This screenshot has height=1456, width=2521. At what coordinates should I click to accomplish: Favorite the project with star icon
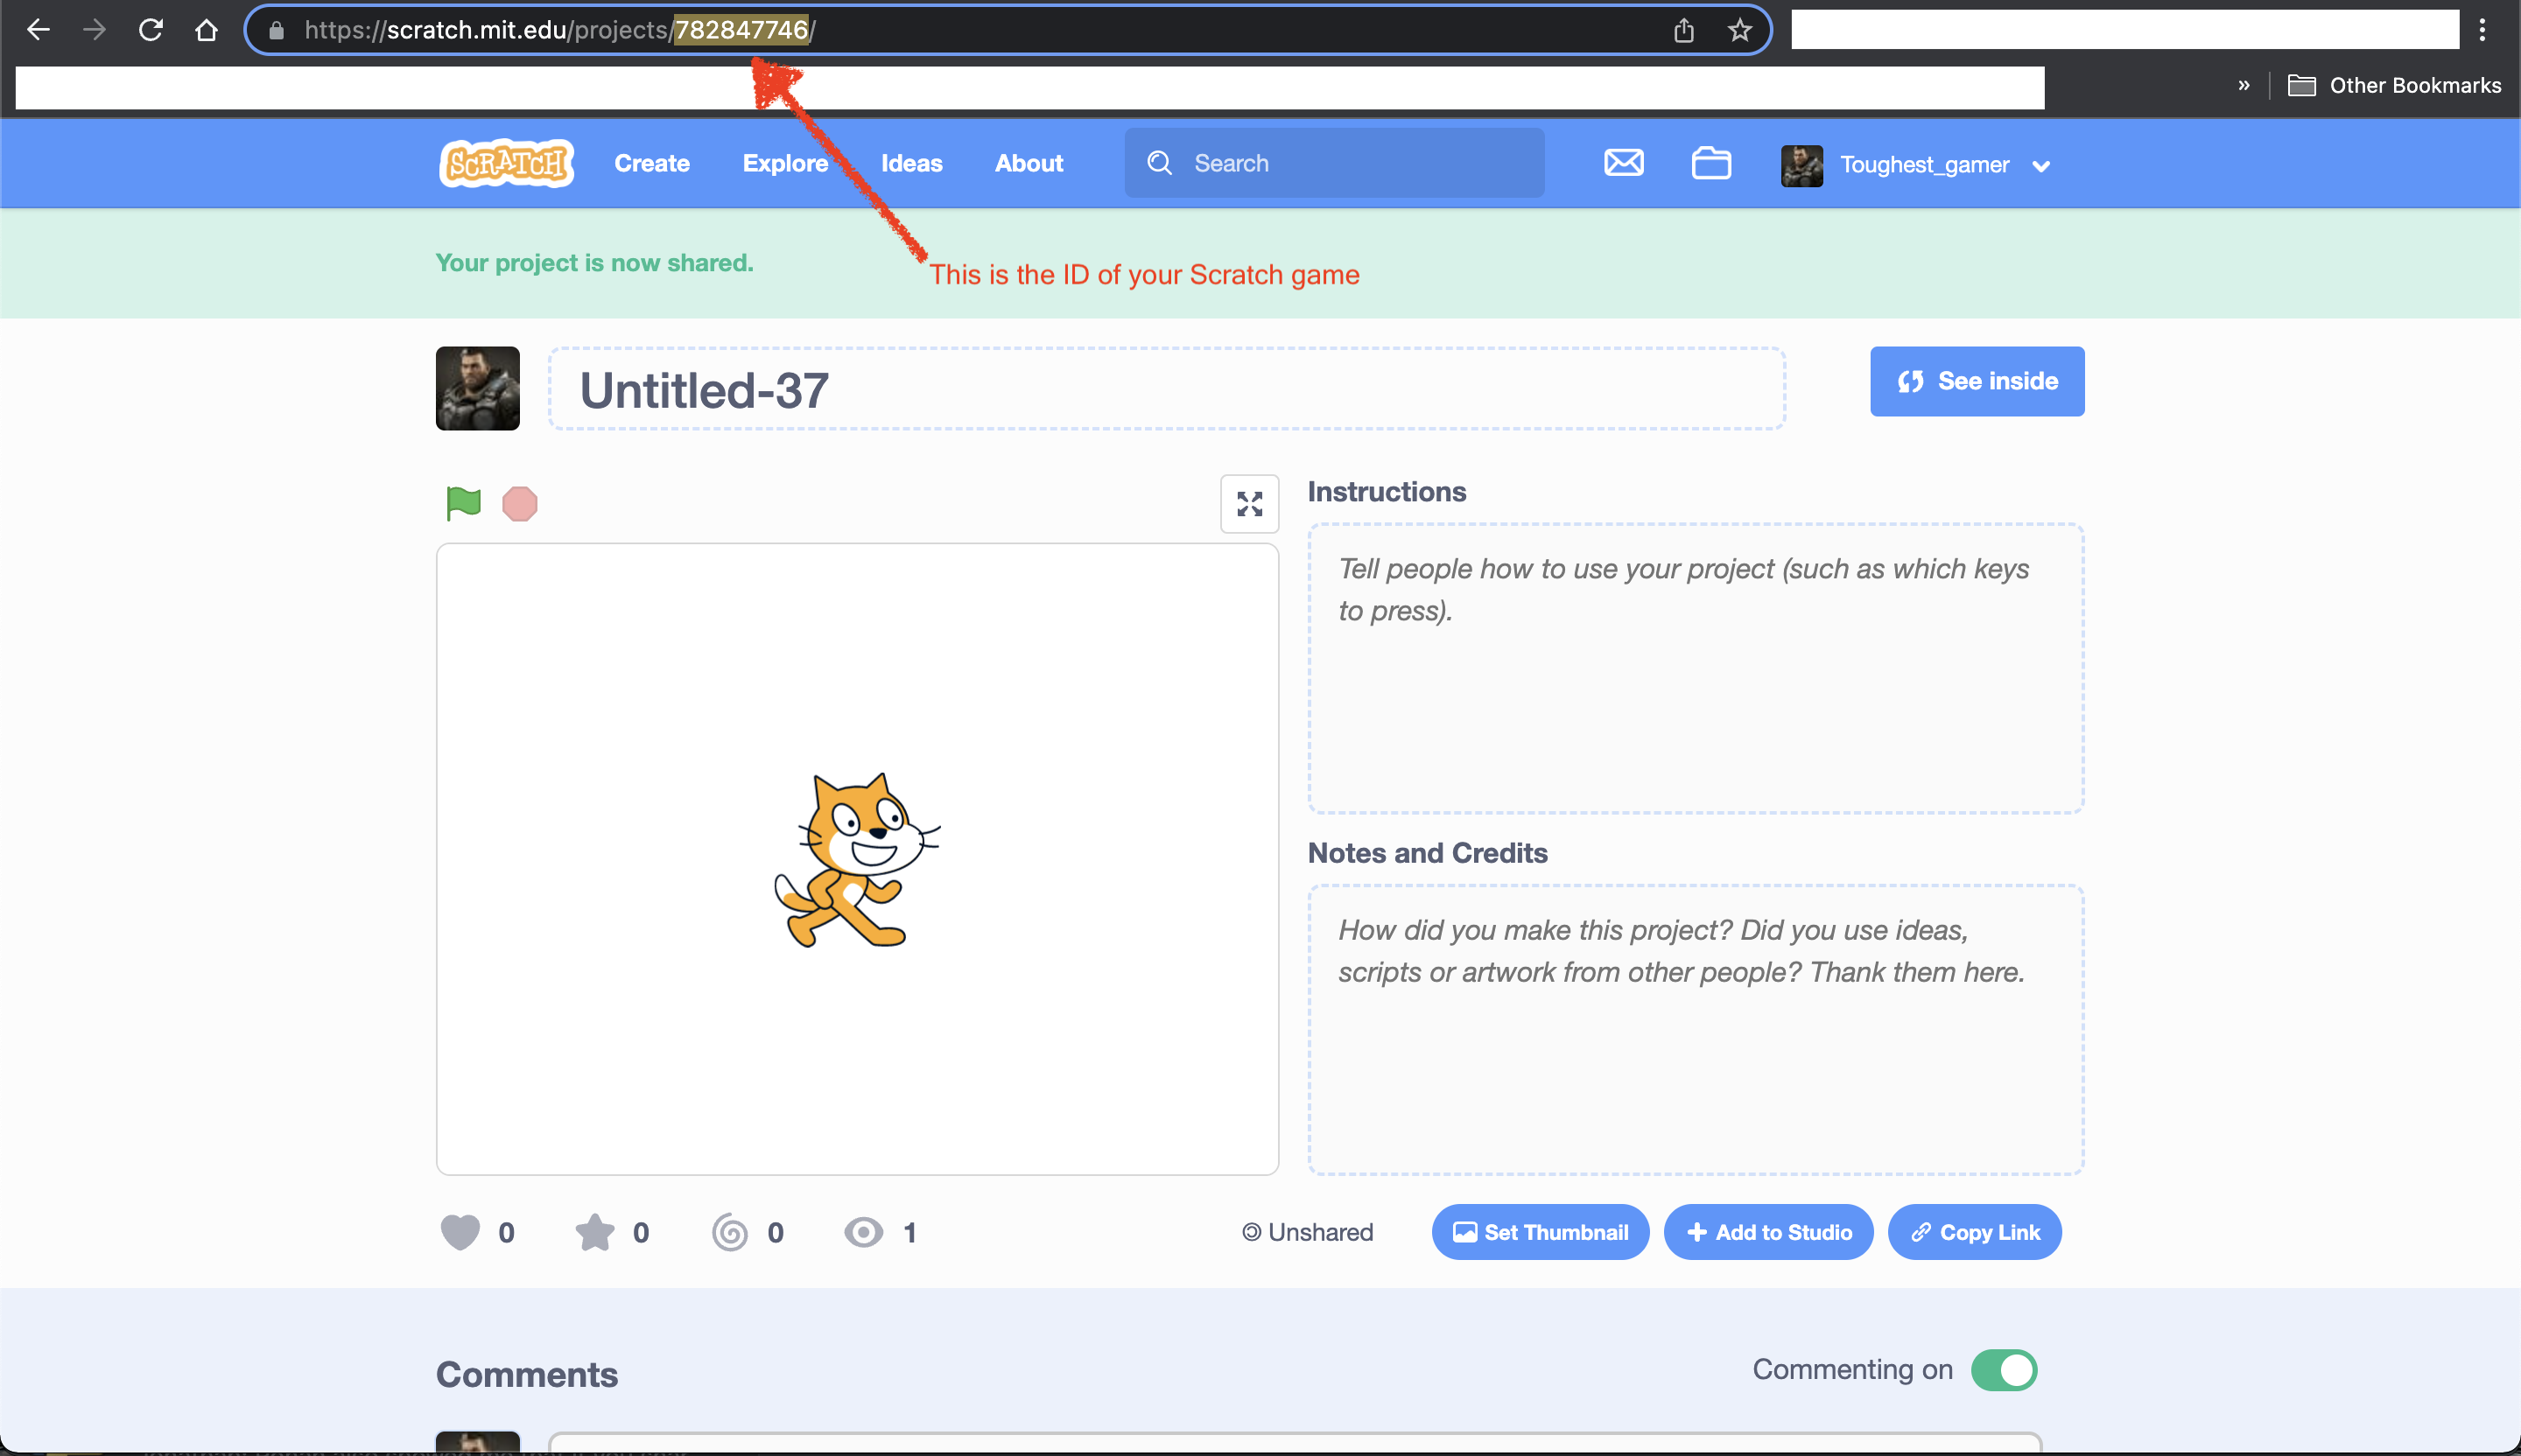click(x=594, y=1232)
